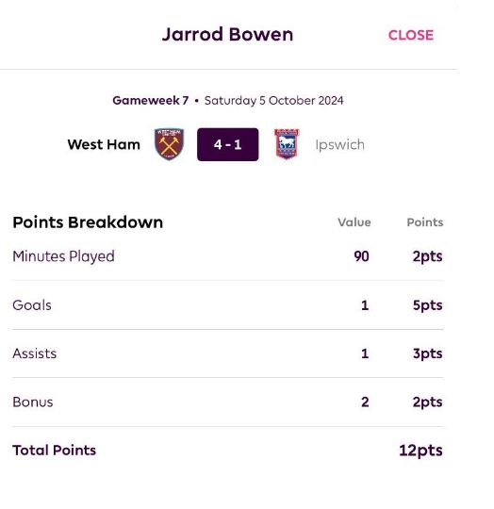The width and height of the screenshot is (494, 509).
Task: Click the Jarrod Bowen player title
Action: click(x=227, y=35)
